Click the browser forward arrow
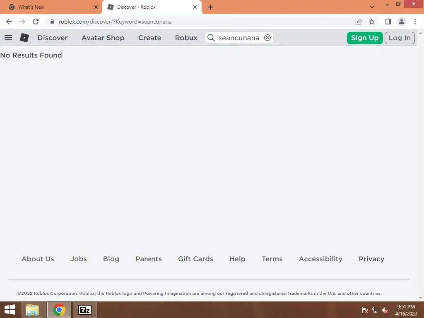 [x=22, y=22]
